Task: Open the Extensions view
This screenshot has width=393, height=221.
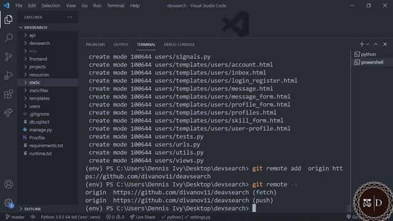Action: (8, 94)
